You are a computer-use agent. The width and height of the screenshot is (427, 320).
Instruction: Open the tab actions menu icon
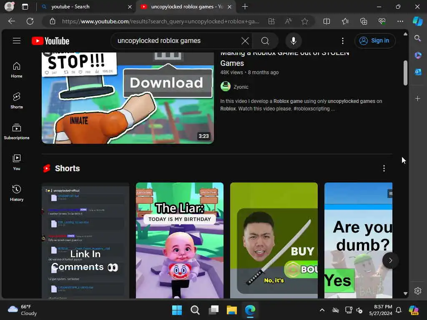click(x=25, y=7)
